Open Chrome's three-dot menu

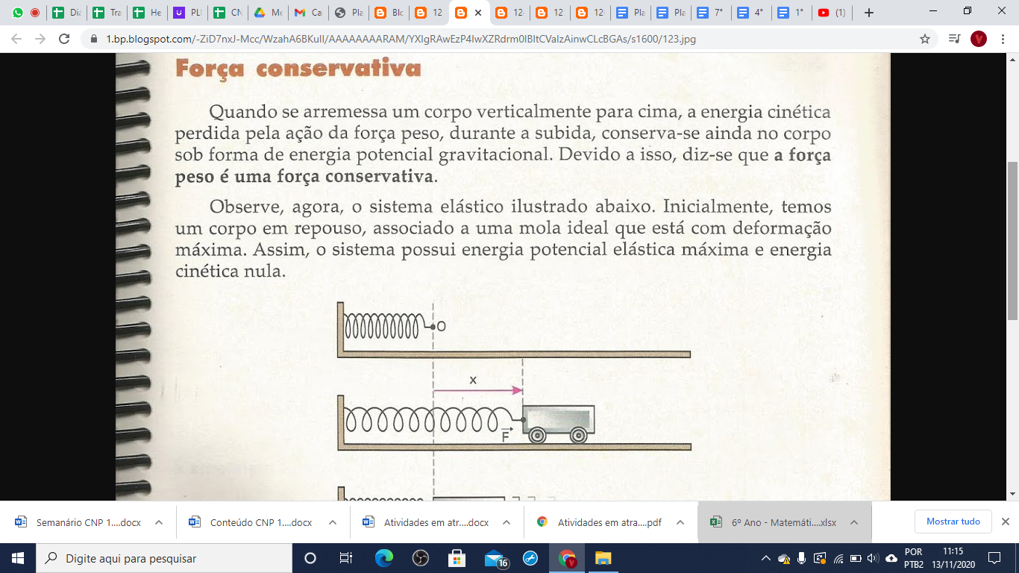1003,39
